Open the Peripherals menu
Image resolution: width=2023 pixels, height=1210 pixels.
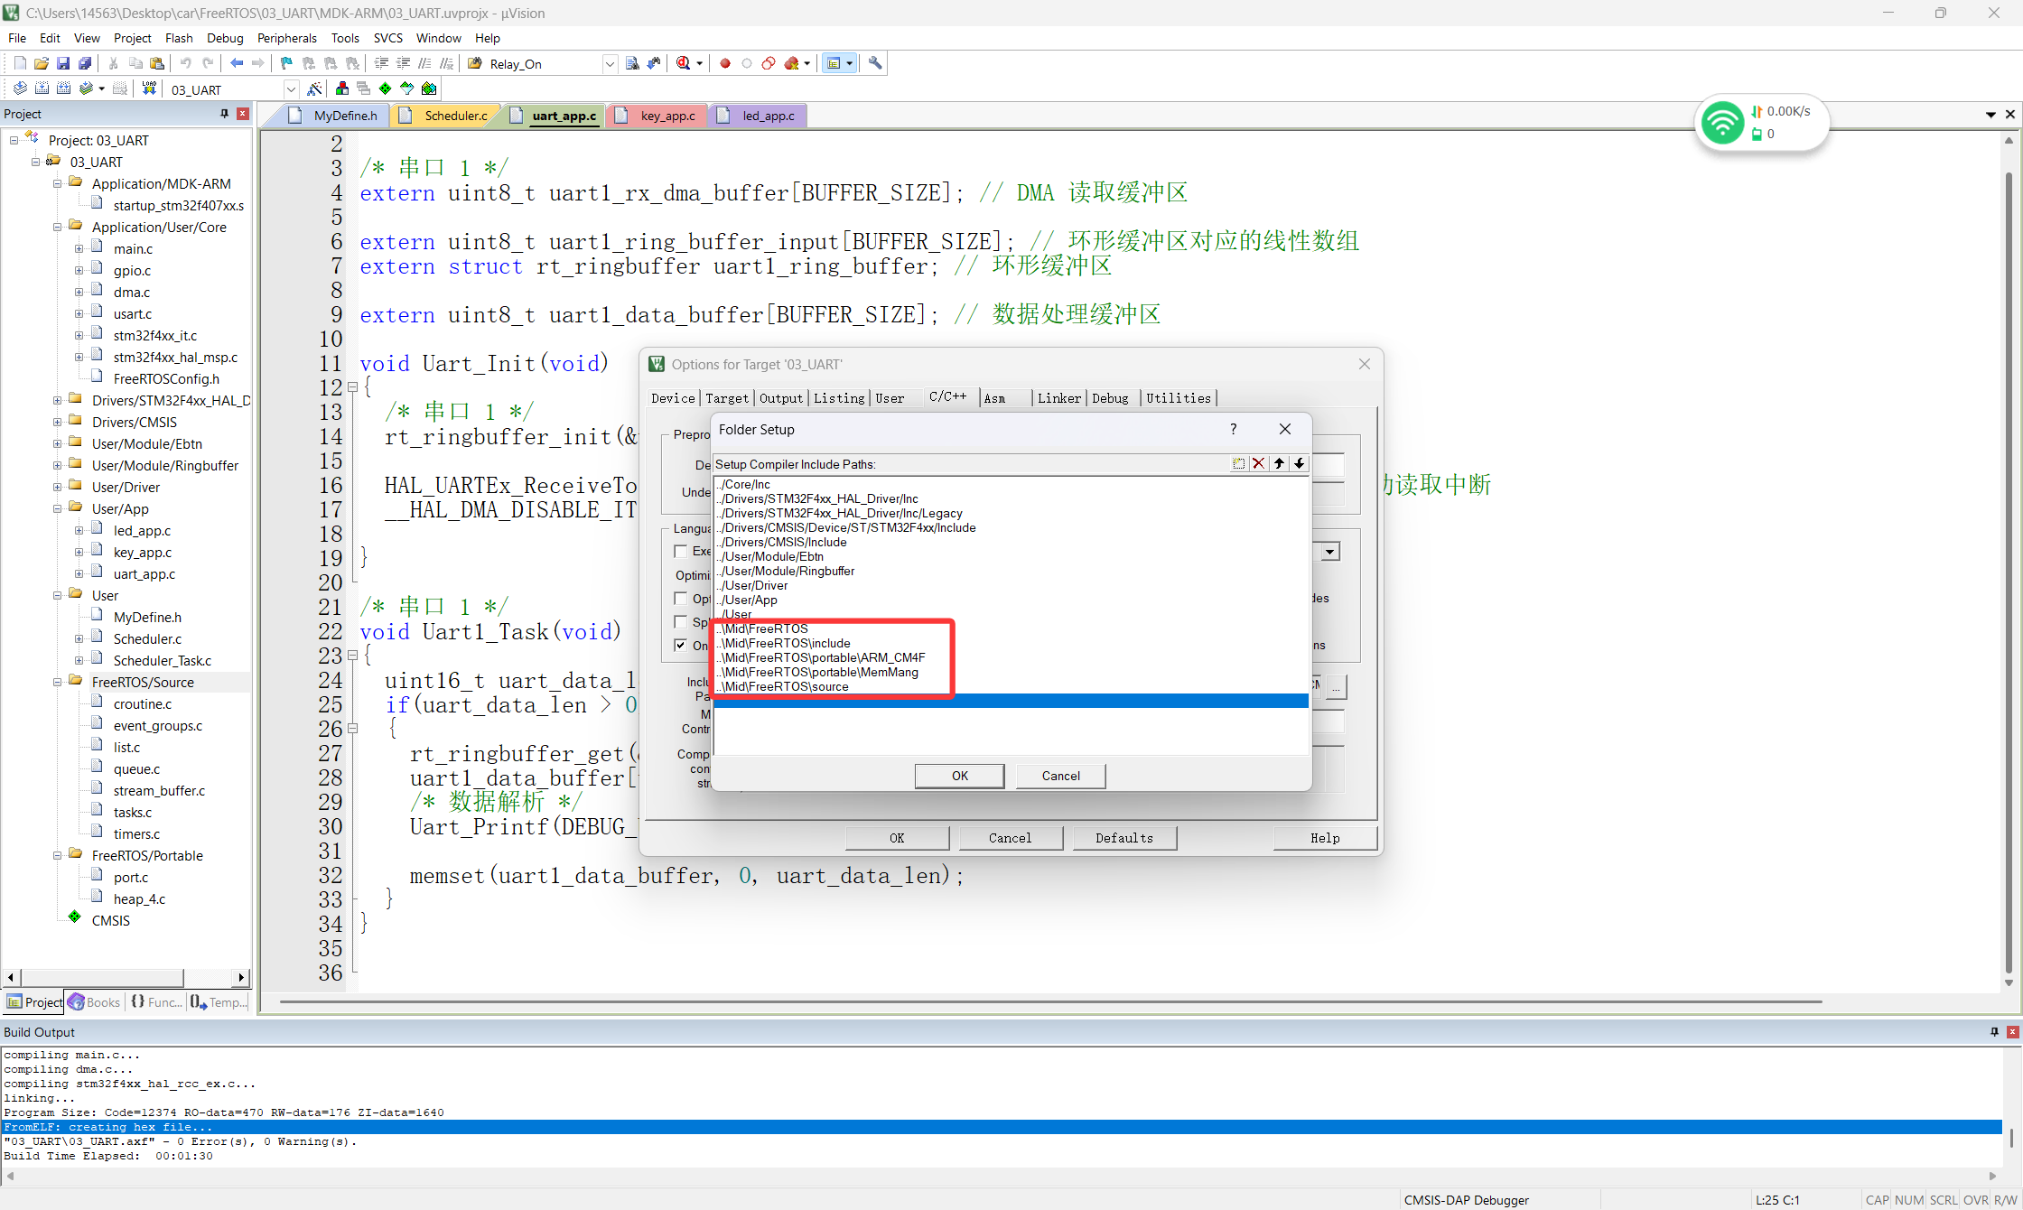click(286, 38)
